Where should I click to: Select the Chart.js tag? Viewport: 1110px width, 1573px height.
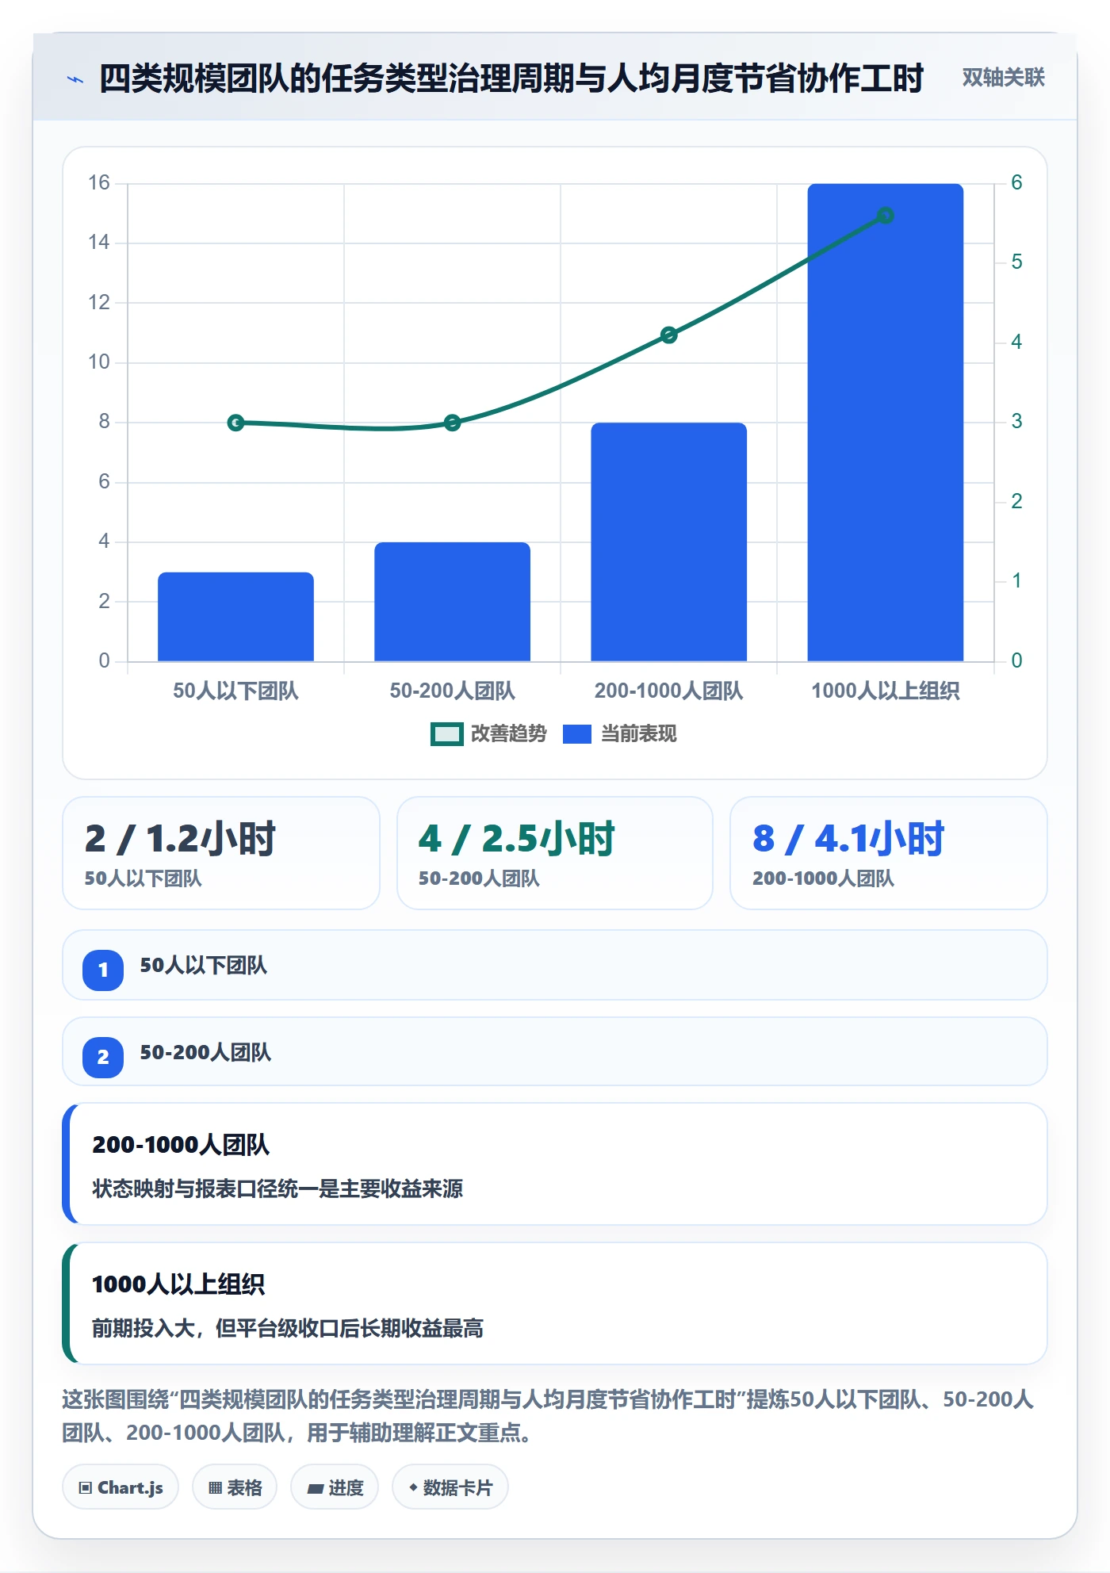[x=121, y=1487]
